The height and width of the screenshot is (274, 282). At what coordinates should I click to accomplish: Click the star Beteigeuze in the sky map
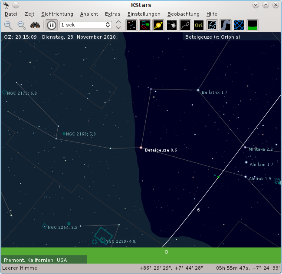point(141,148)
